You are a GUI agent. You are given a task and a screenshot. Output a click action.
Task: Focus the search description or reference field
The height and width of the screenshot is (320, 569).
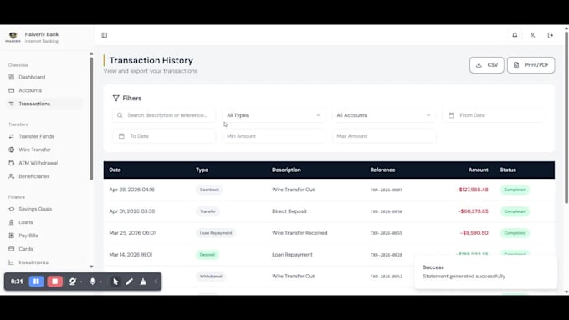[164, 115]
